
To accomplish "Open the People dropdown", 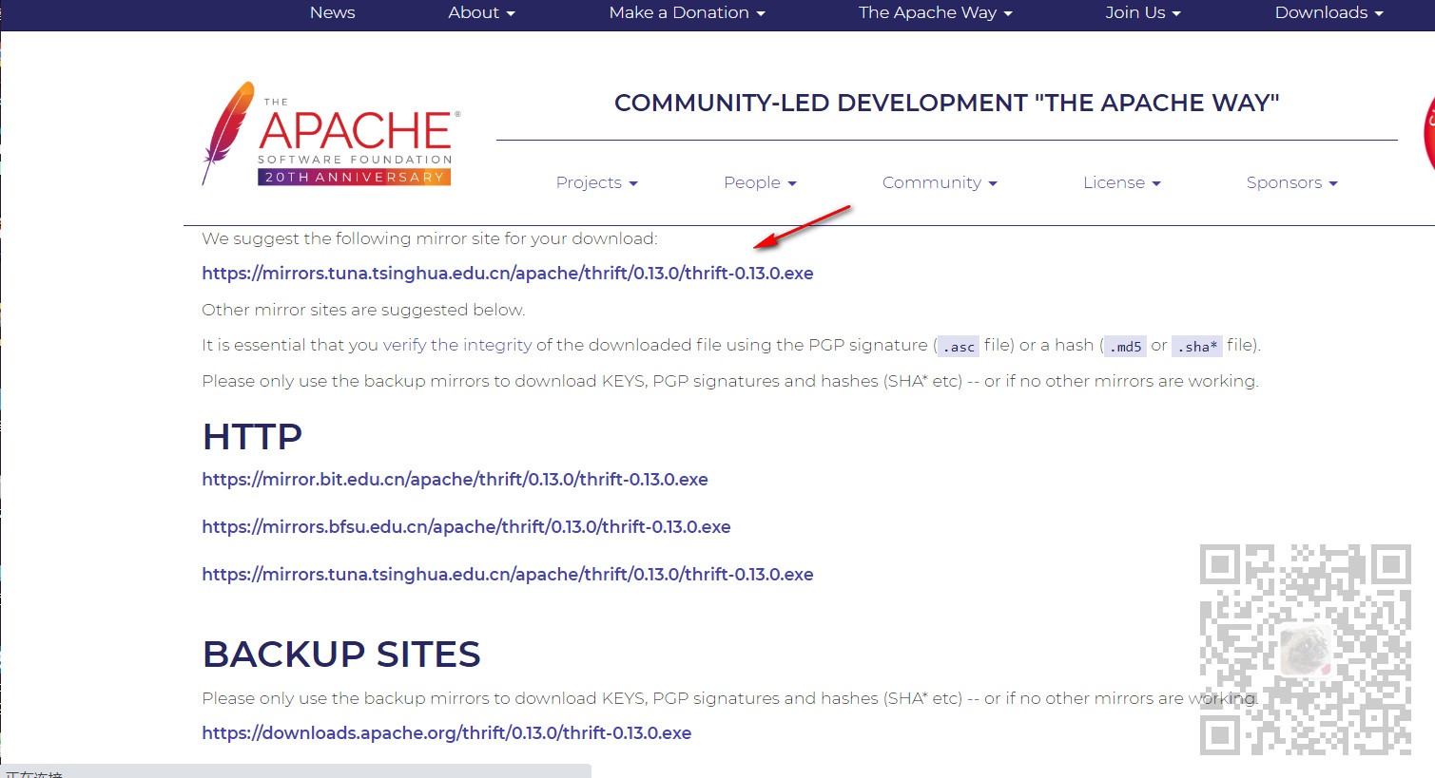I will (x=760, y=182).
